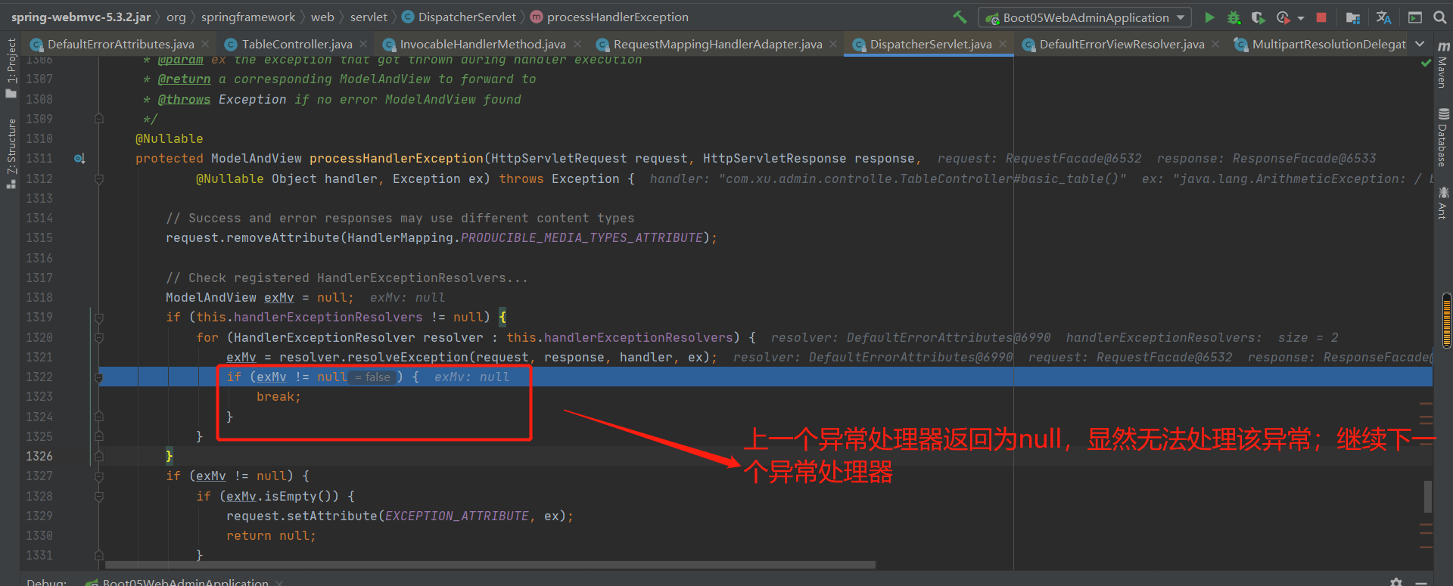Open the Run Anything window icon

tap(1415, 17)
